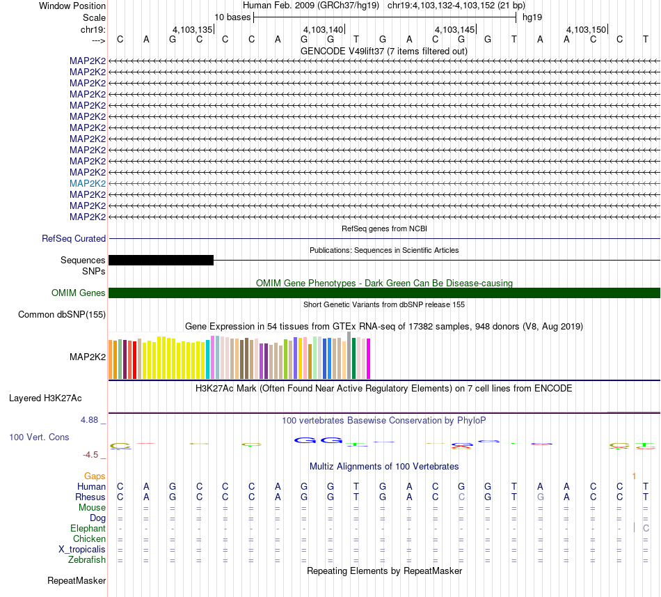Screen dimensions: 661x597
Task: Click position text chr19:4,103,132-4,103,152 (21 bp)
Action: [x=456, y=6]
